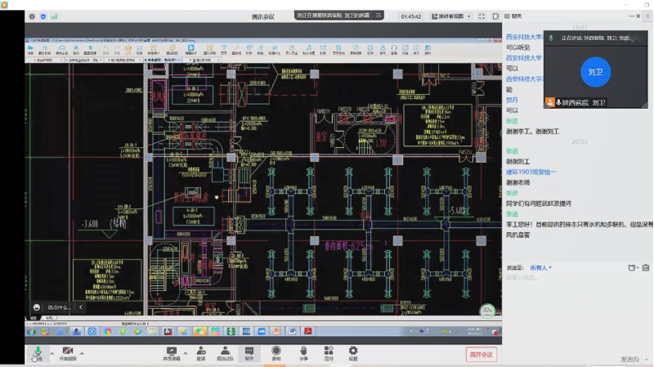Open the Invite (邀请) icon
Screen dimensions: 654x367
tap(200, 352)
